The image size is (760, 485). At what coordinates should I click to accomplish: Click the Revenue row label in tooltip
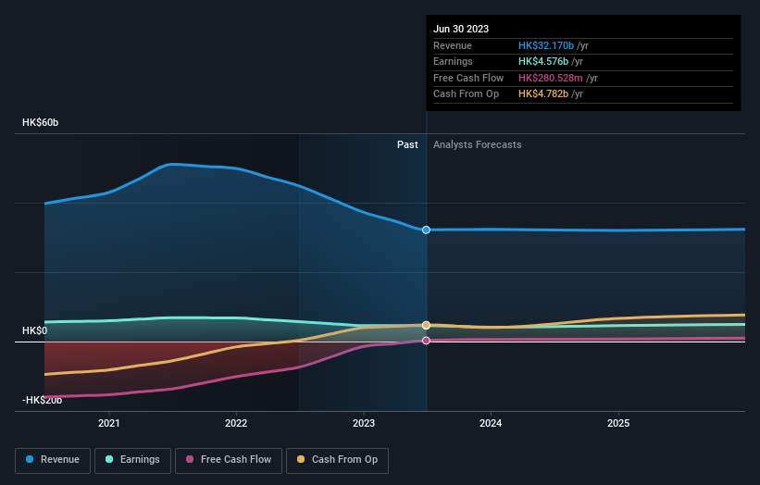(453, 45)
